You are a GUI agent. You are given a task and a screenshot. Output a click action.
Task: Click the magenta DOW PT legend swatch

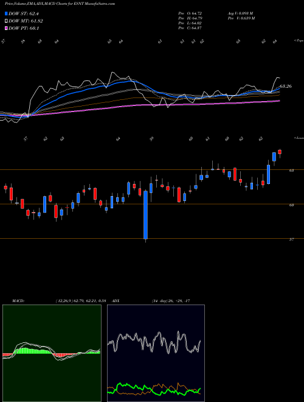click(x=7, y=28)
